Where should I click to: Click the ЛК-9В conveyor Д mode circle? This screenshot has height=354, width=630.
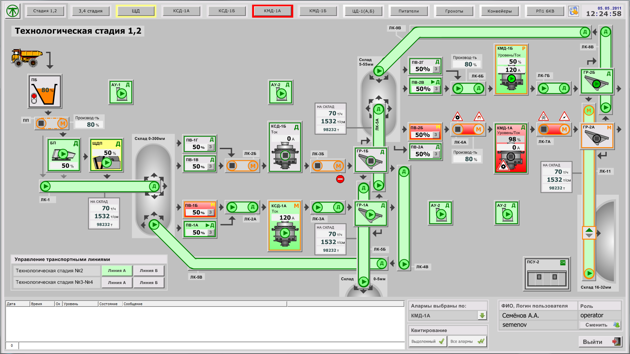585,32
